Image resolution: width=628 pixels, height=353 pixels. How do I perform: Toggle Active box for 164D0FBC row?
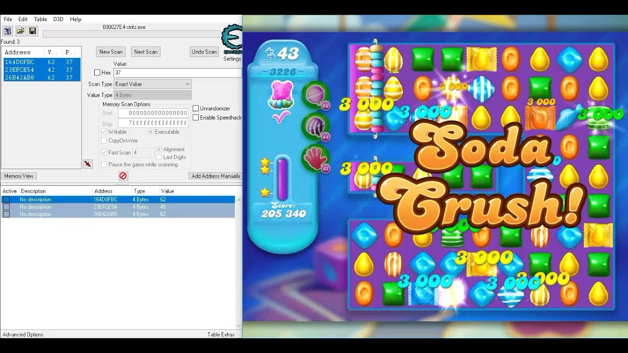(6, 200)
